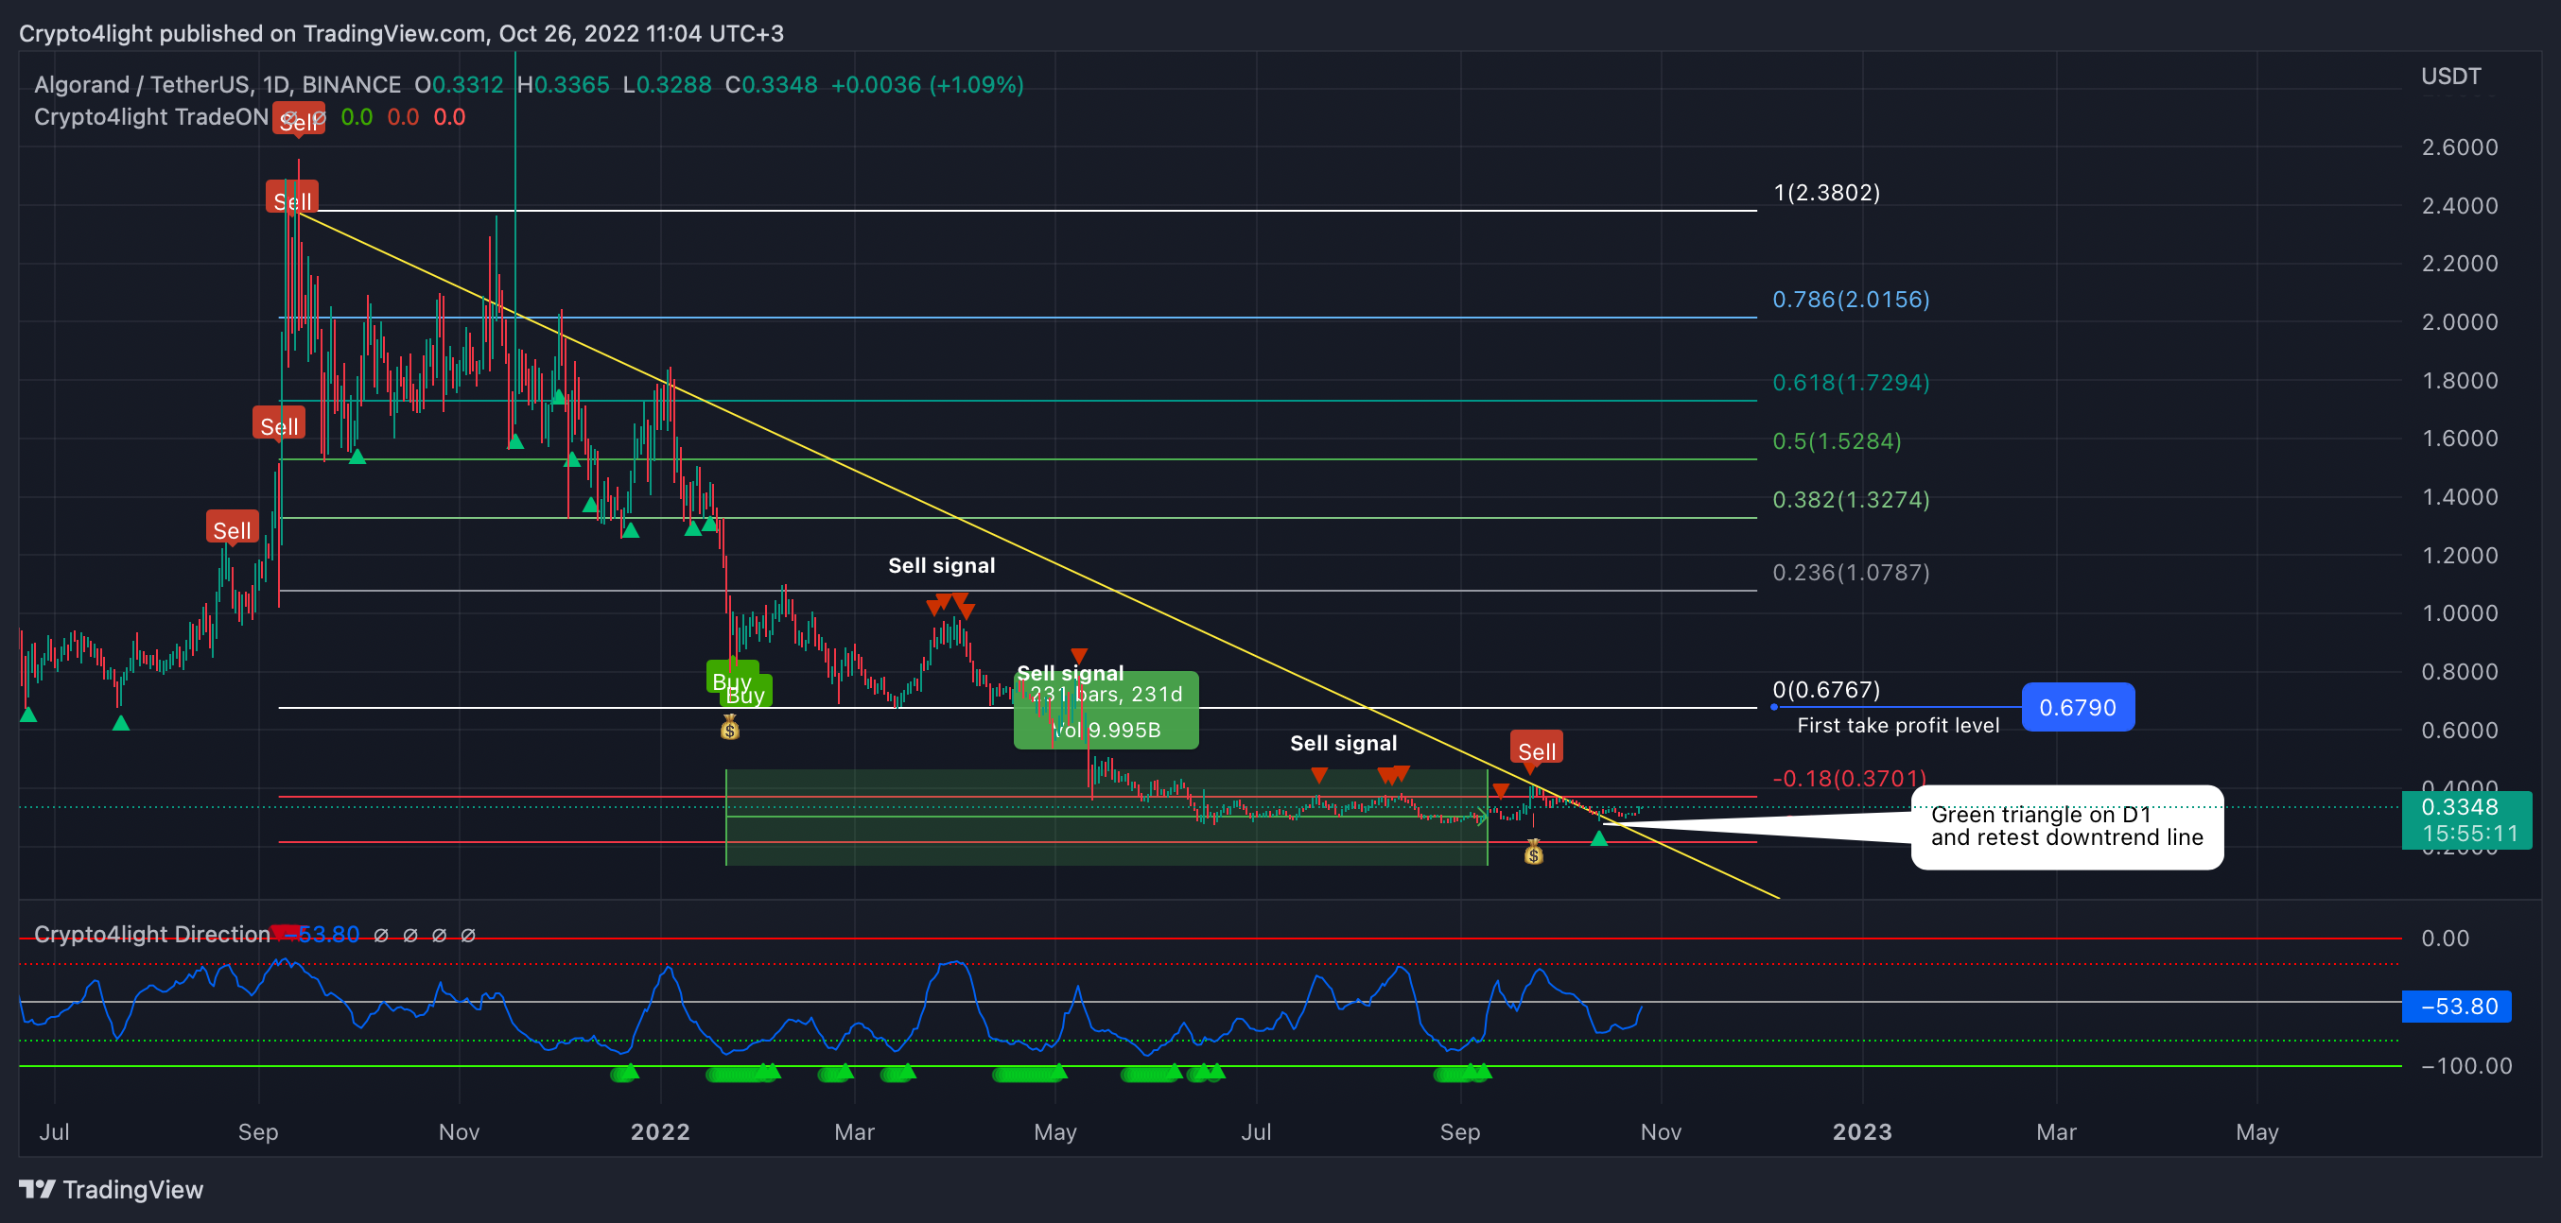Click the price change value +0.0036 (+1.09%)
Image resolution: width=2561 pixels, height=1223 pixels.
coord(927,84)
